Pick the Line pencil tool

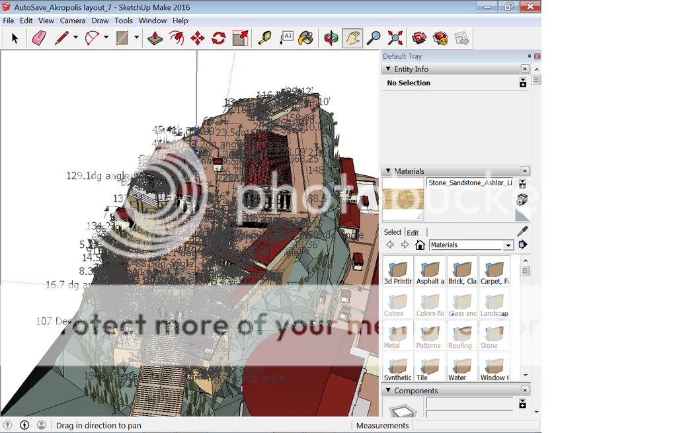coord(61,38)
